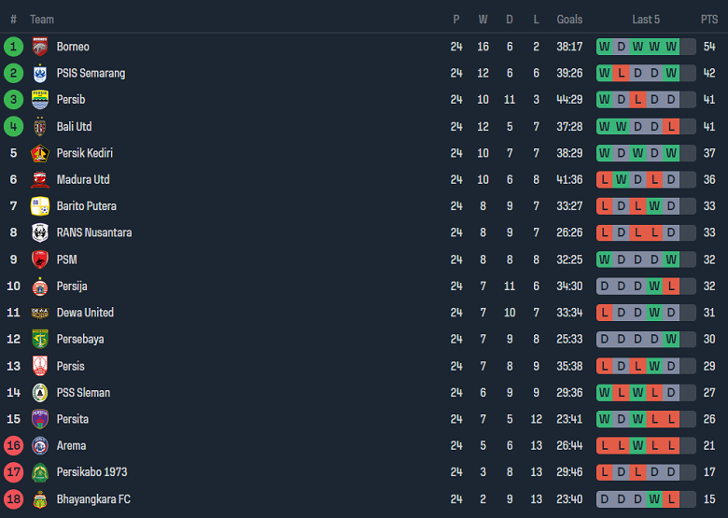The image size is (728, 518).
Task: Click the PSIS Semarang club crest
Action: click(39, 73)
